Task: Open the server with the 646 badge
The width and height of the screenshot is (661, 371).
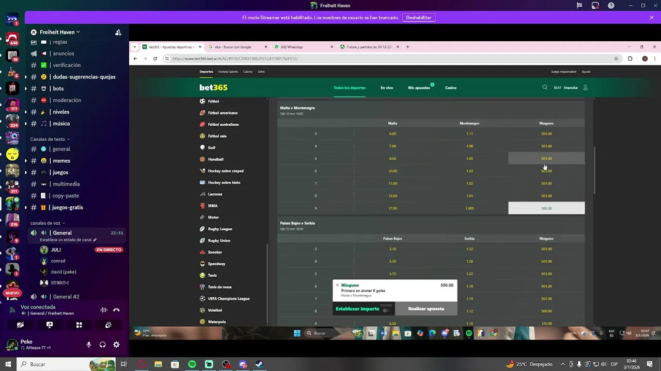Action: coord(12,39)
